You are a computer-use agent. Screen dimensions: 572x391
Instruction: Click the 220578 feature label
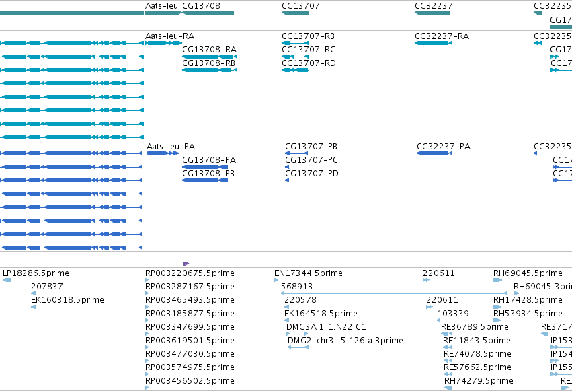[x=300, y=300]
